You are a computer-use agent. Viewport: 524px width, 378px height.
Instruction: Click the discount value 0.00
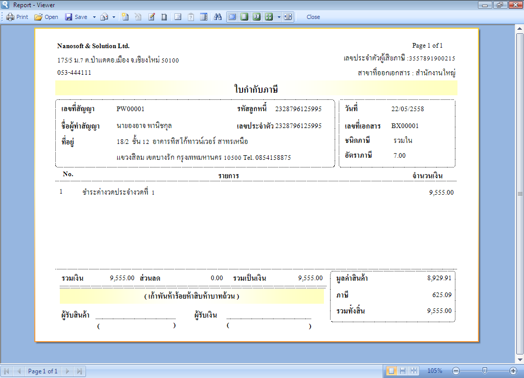coord(216,278)
